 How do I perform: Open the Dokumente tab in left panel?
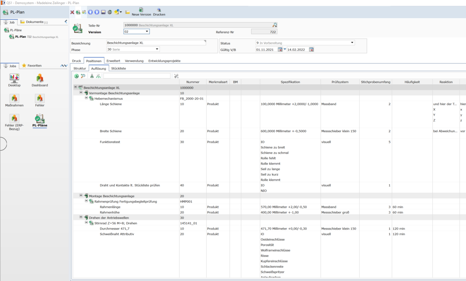(x=34, y=22)
